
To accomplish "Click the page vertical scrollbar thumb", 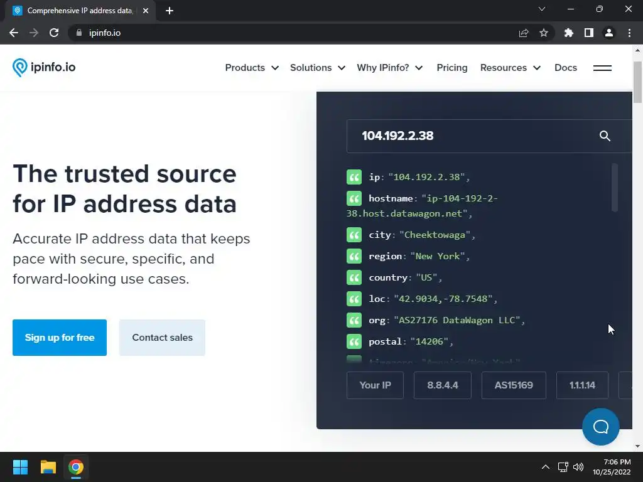I will [x=638, y=82].
